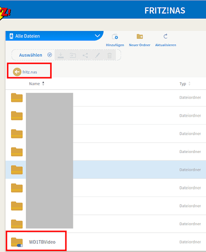Image resolution: width=206 pixels, height=252 pixels.
Task: Click the trash delete icon
Action: click(x=109, y=55)
